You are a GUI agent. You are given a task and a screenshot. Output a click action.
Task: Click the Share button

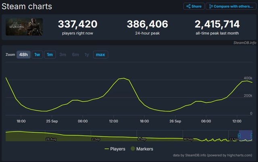[x=194, y=6]
